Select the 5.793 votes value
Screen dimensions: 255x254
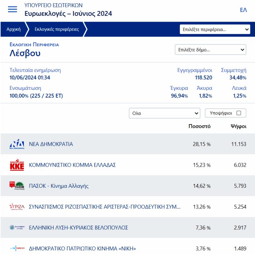[x=240, y=186]
